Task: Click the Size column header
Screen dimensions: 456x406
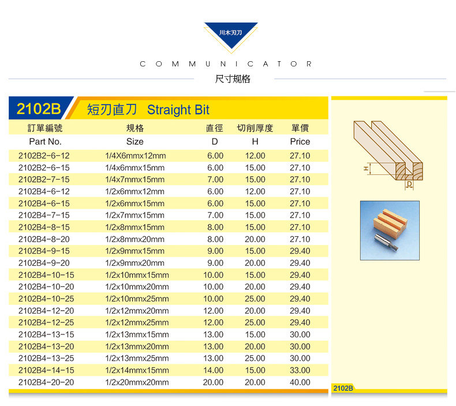Action: pyautogui.click(x=134, y=141)
